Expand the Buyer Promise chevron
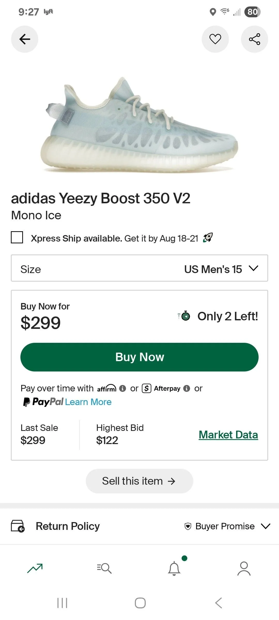Viewport: 279px width, 620px height. [x=266, y=526]
